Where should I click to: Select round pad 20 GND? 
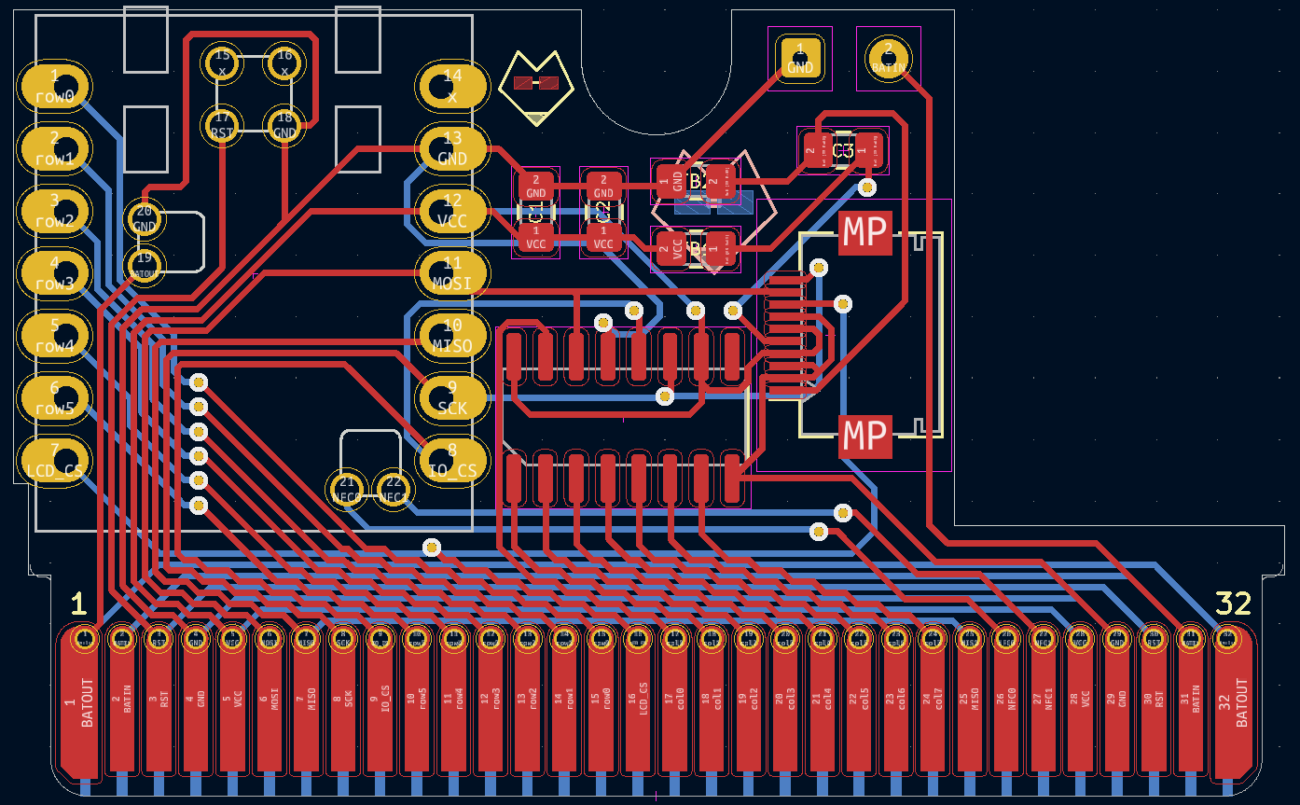145,219
